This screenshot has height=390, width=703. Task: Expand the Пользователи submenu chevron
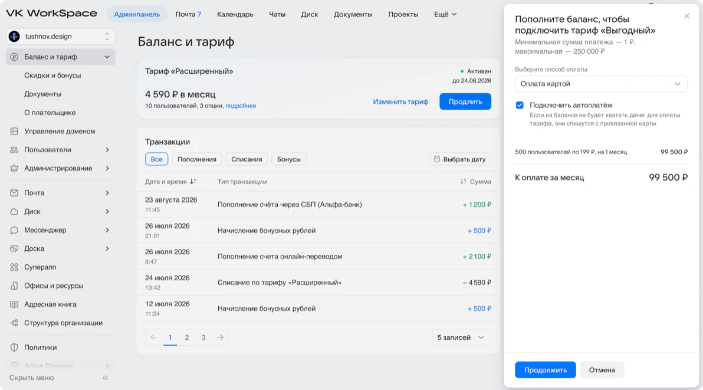click(x=107, y=150)
